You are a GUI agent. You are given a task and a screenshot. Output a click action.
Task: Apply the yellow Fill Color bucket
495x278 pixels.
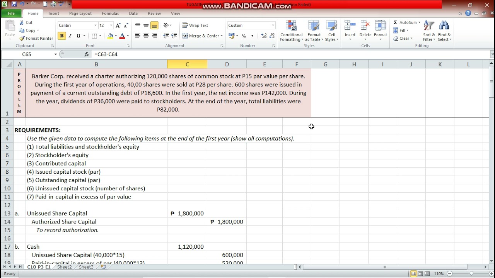(110, 36)
